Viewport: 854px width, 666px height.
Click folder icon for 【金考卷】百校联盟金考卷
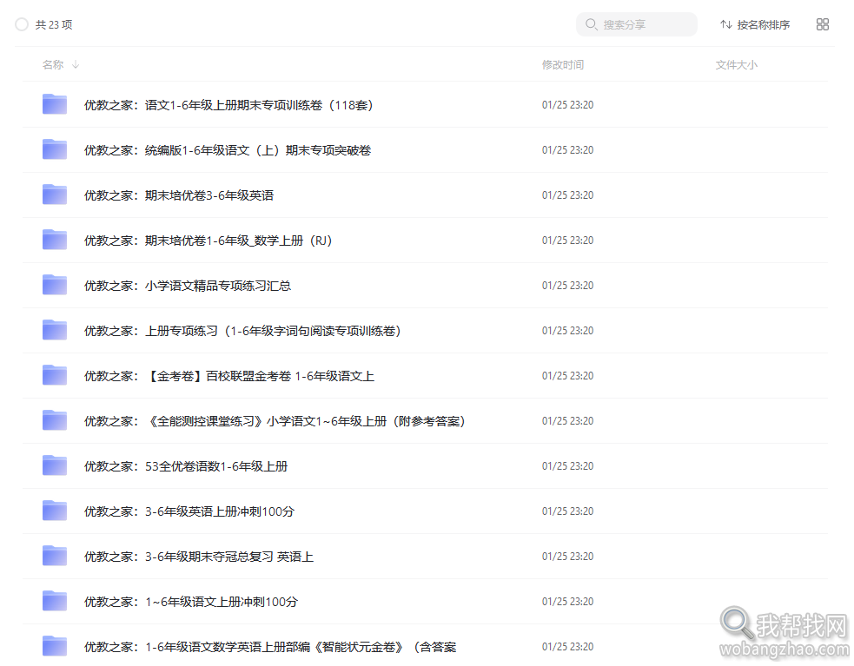55,375
